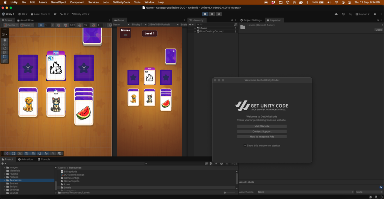
Task: Uncheck Show this window on startup
Action: 245,146
